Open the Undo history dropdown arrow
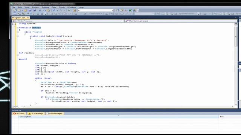 click(x=58, y=10)
